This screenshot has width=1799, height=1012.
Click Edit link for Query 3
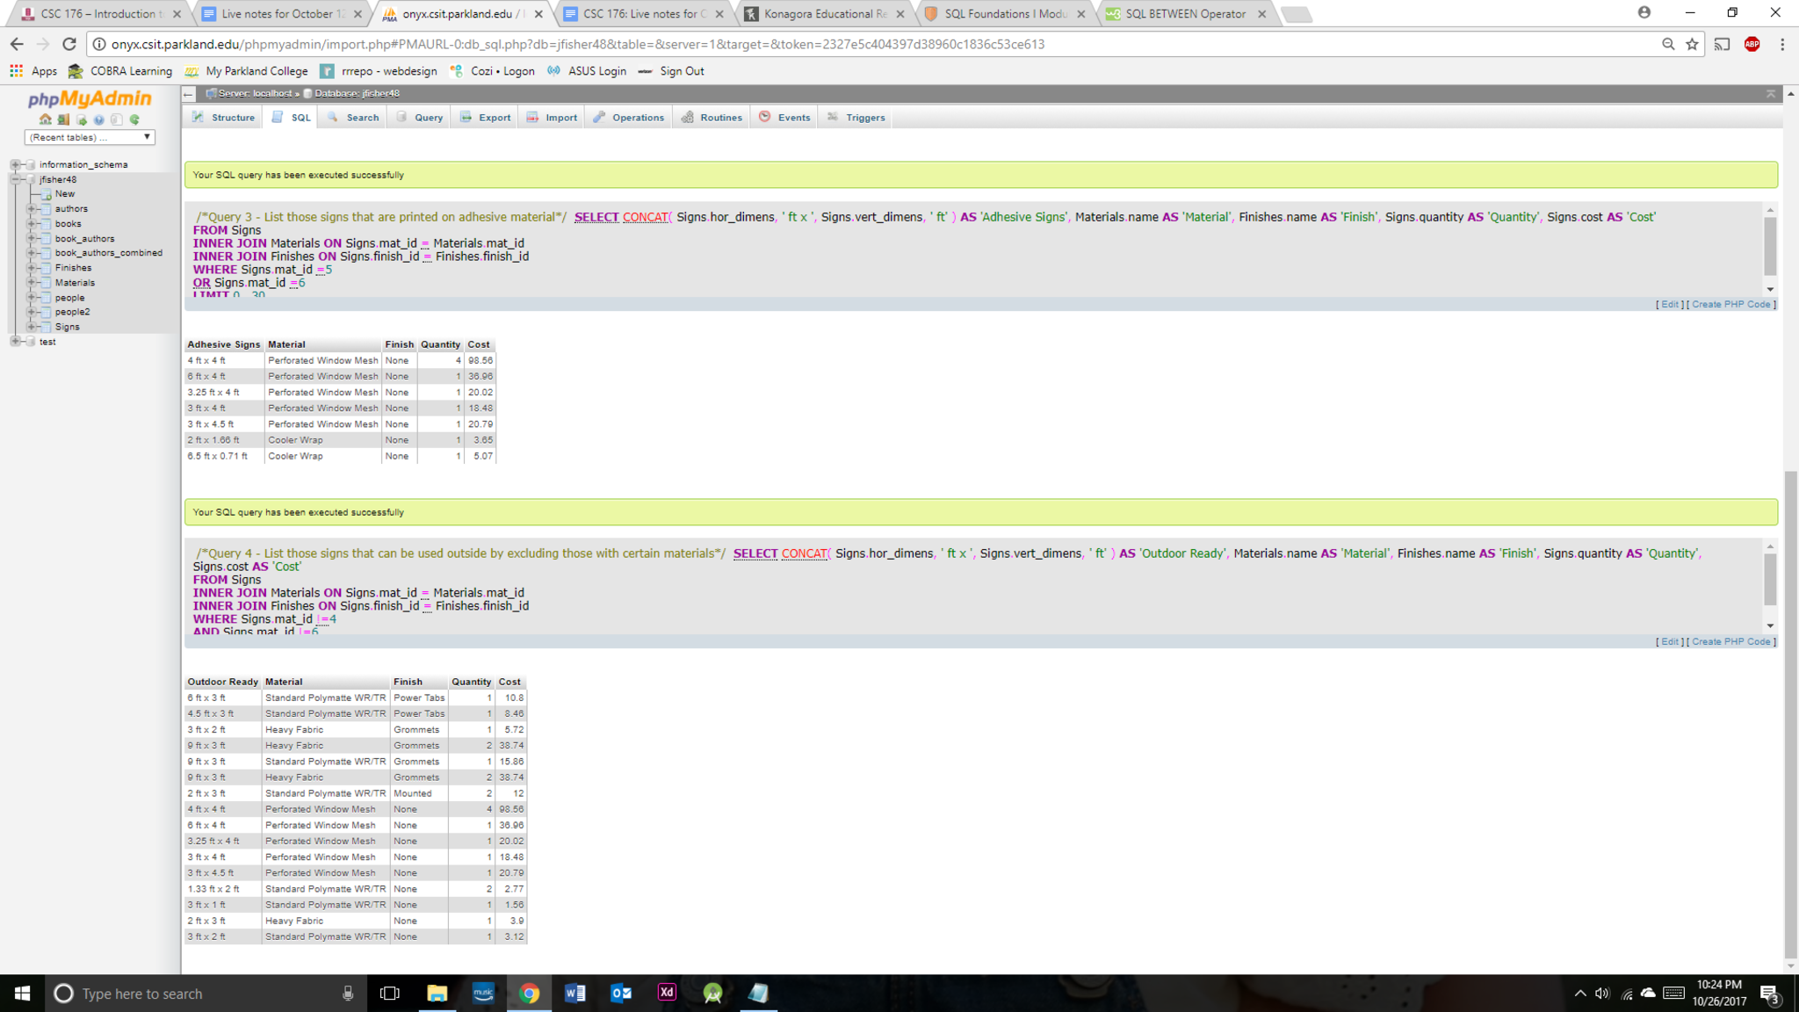[x=1669, y=305]
